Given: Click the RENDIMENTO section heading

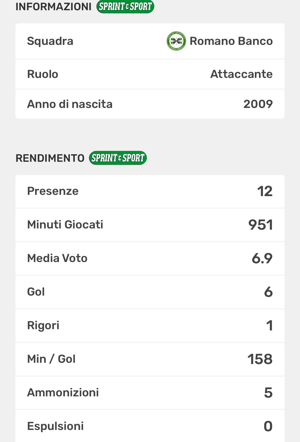Looking at the screenshot, I should coord(50,158).
